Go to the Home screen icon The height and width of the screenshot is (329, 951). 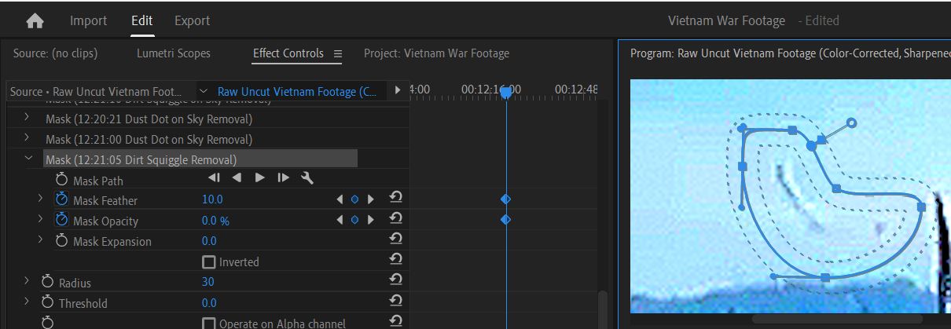tap(35, 21)
